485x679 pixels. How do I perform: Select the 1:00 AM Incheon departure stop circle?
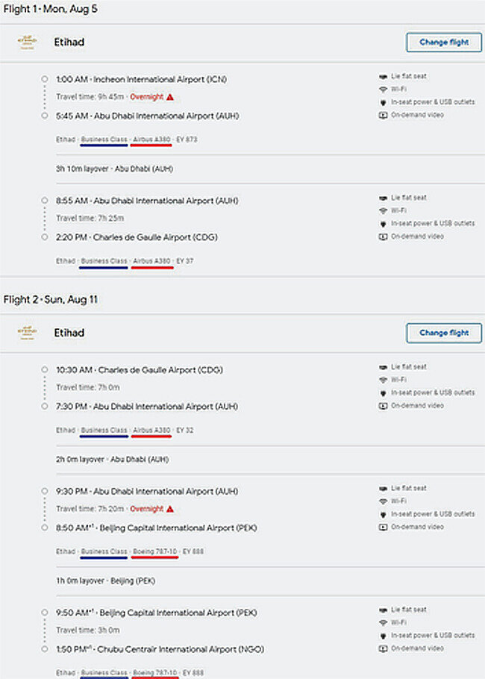[45, 79]
